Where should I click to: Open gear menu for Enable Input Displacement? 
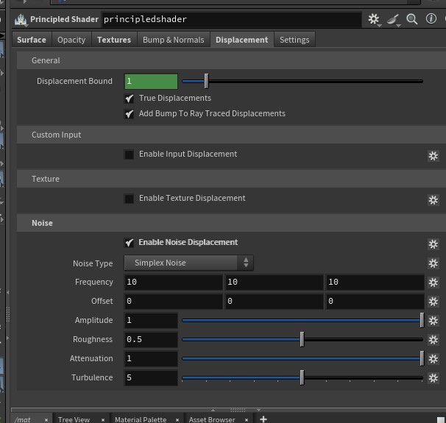coord(433,155)
